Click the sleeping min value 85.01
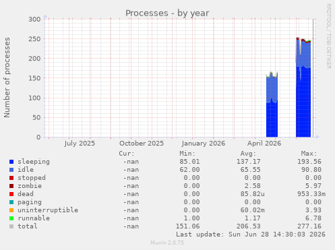Viewport: 335px width, 250px height. pos(189,162)
